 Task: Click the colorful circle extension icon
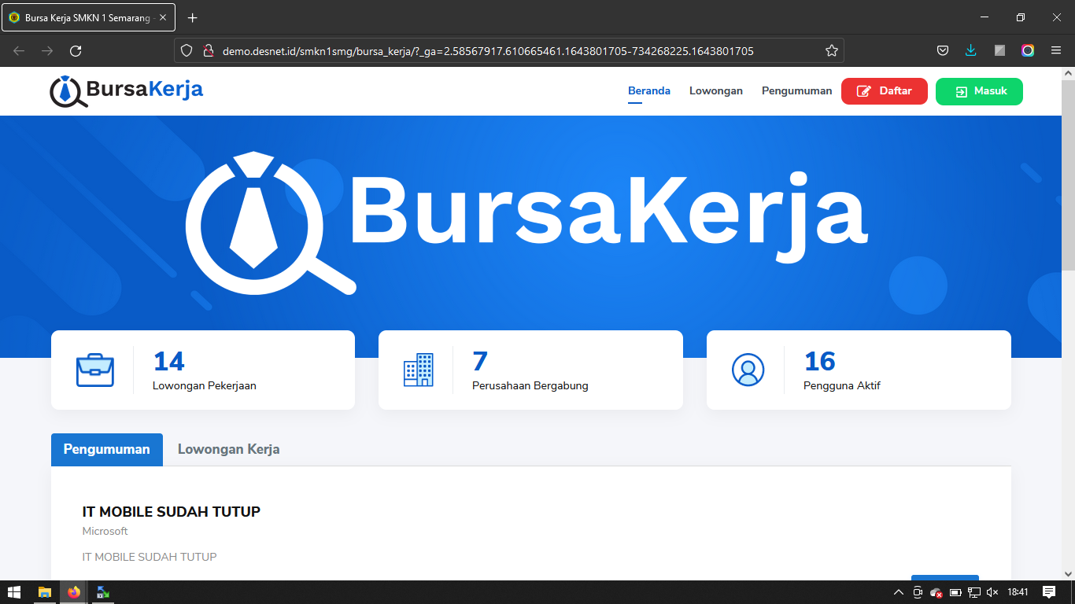1028,51
